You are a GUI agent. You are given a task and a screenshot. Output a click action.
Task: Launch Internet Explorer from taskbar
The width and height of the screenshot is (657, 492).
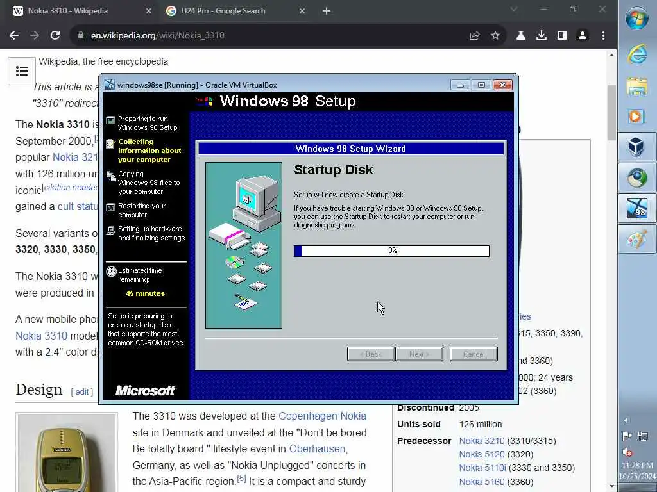[x=637, y=54]
